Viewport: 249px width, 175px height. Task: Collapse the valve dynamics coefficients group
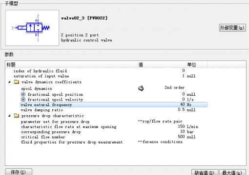[9, 82]
